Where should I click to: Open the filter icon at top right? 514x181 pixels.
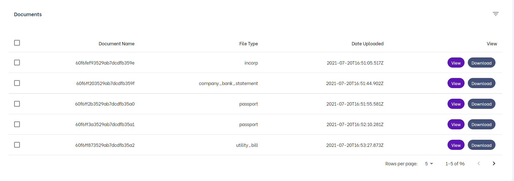(x=495, y=14)
